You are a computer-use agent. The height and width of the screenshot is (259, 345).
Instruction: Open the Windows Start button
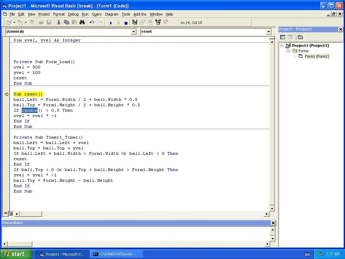pyautogui.click(x=16, y=254)
